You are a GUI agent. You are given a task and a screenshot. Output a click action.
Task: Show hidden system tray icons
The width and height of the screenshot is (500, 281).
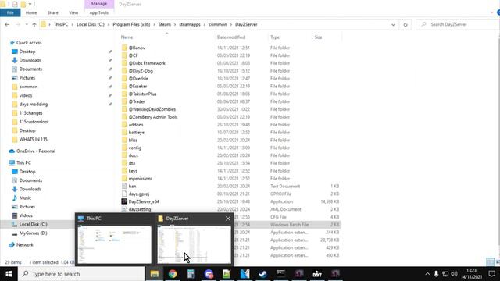[x=427, y=274]
